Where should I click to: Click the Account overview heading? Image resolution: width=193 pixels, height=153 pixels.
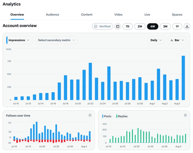pos(20,26)
